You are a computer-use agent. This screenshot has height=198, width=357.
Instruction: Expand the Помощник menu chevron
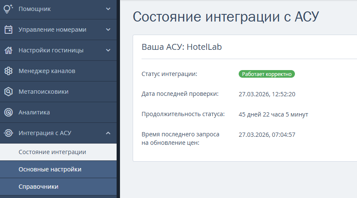pyautogui.click(x=108, y=9)
